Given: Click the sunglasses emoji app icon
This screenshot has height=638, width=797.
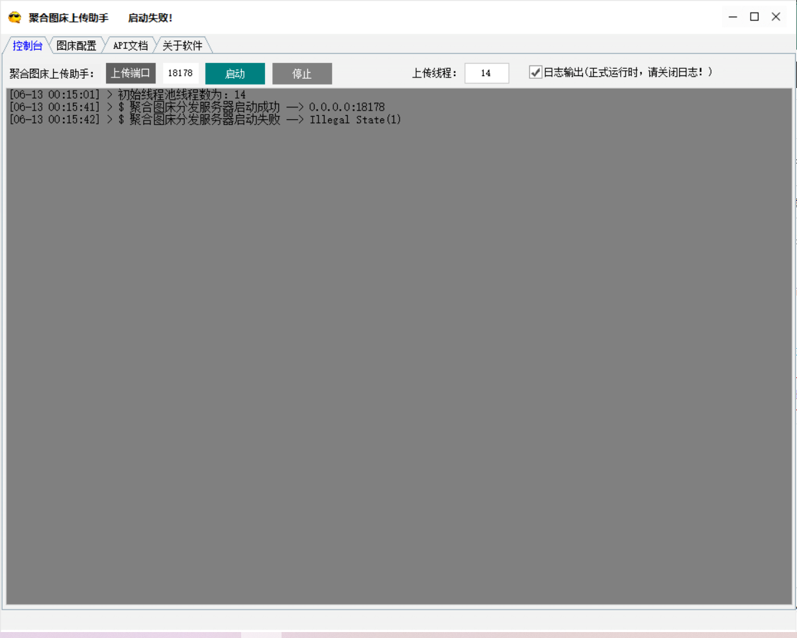Looking at the screenshot, I should click(15, 17).
